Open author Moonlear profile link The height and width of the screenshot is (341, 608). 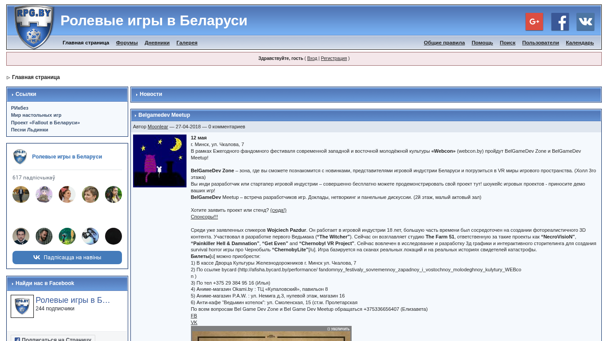pos(158,127)
